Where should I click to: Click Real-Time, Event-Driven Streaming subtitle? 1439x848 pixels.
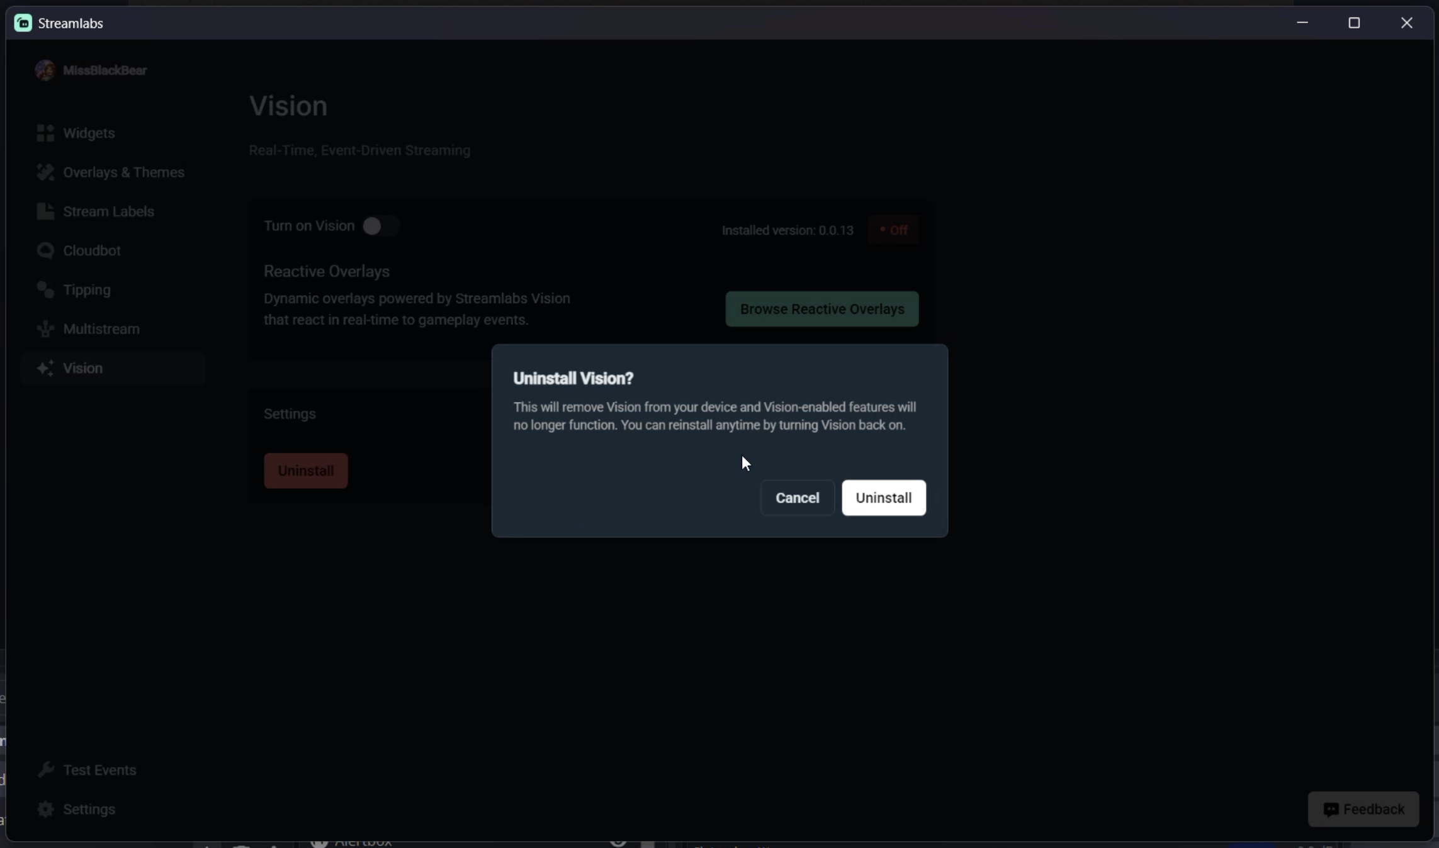point(359,150)
